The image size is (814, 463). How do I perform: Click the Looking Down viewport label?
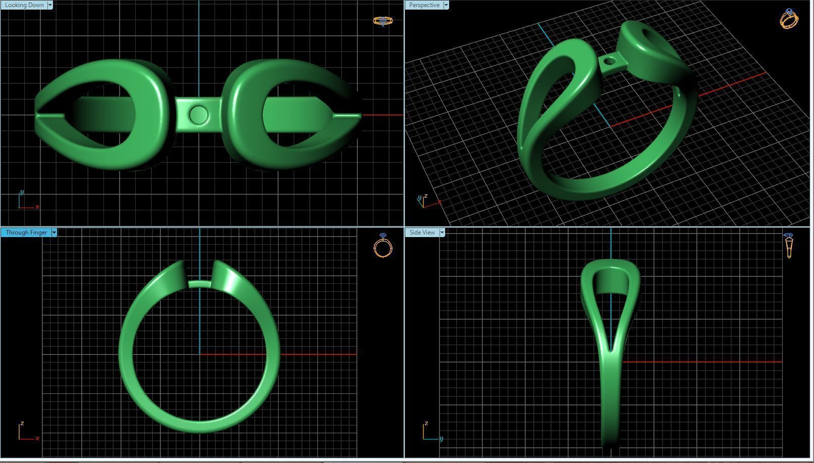[24, 5]
